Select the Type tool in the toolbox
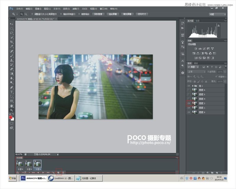236x189 pixels. pos(12,92)
